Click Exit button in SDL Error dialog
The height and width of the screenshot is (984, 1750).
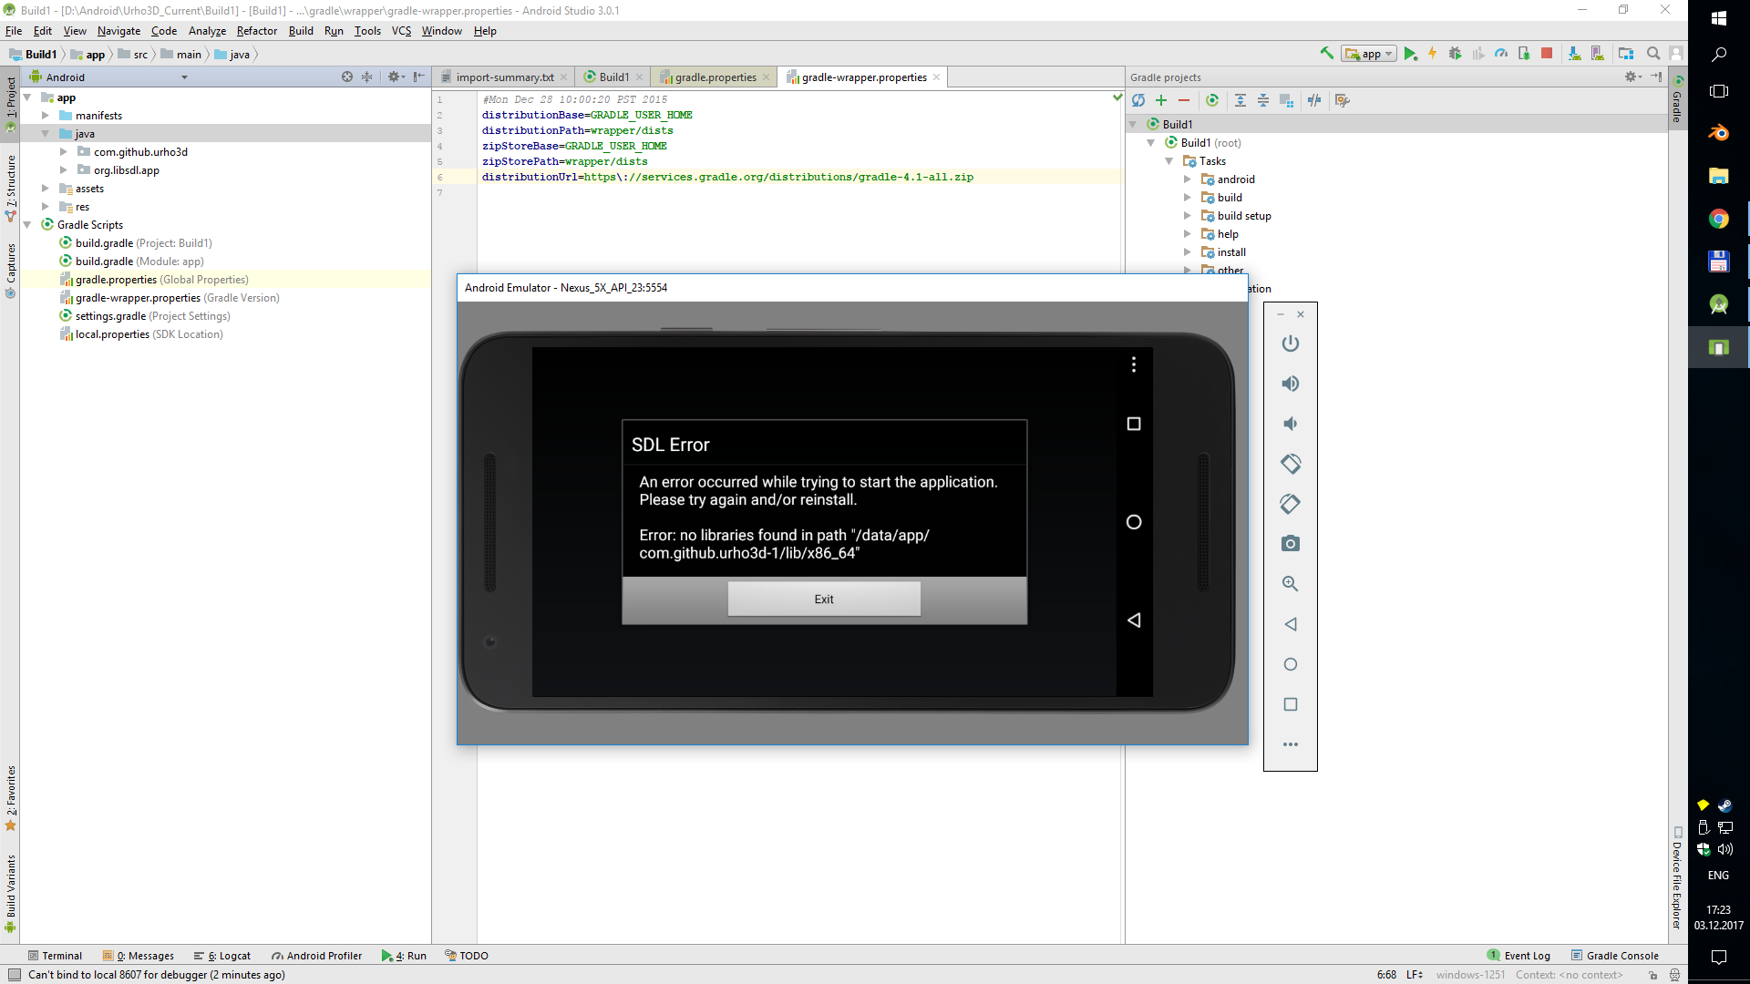coord(824,600)
